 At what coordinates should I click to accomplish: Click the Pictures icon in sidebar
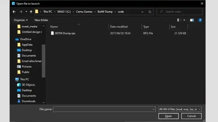(x=19, y=67)
